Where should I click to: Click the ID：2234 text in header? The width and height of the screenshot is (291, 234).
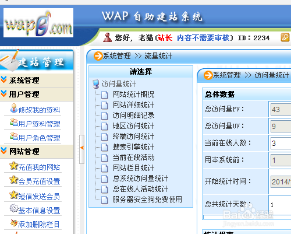(254, 38)
